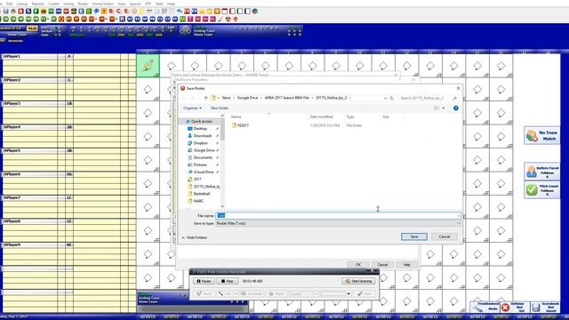
Task: Click the folder sidebar vertical scrollbar
Action: click(222, 161)
